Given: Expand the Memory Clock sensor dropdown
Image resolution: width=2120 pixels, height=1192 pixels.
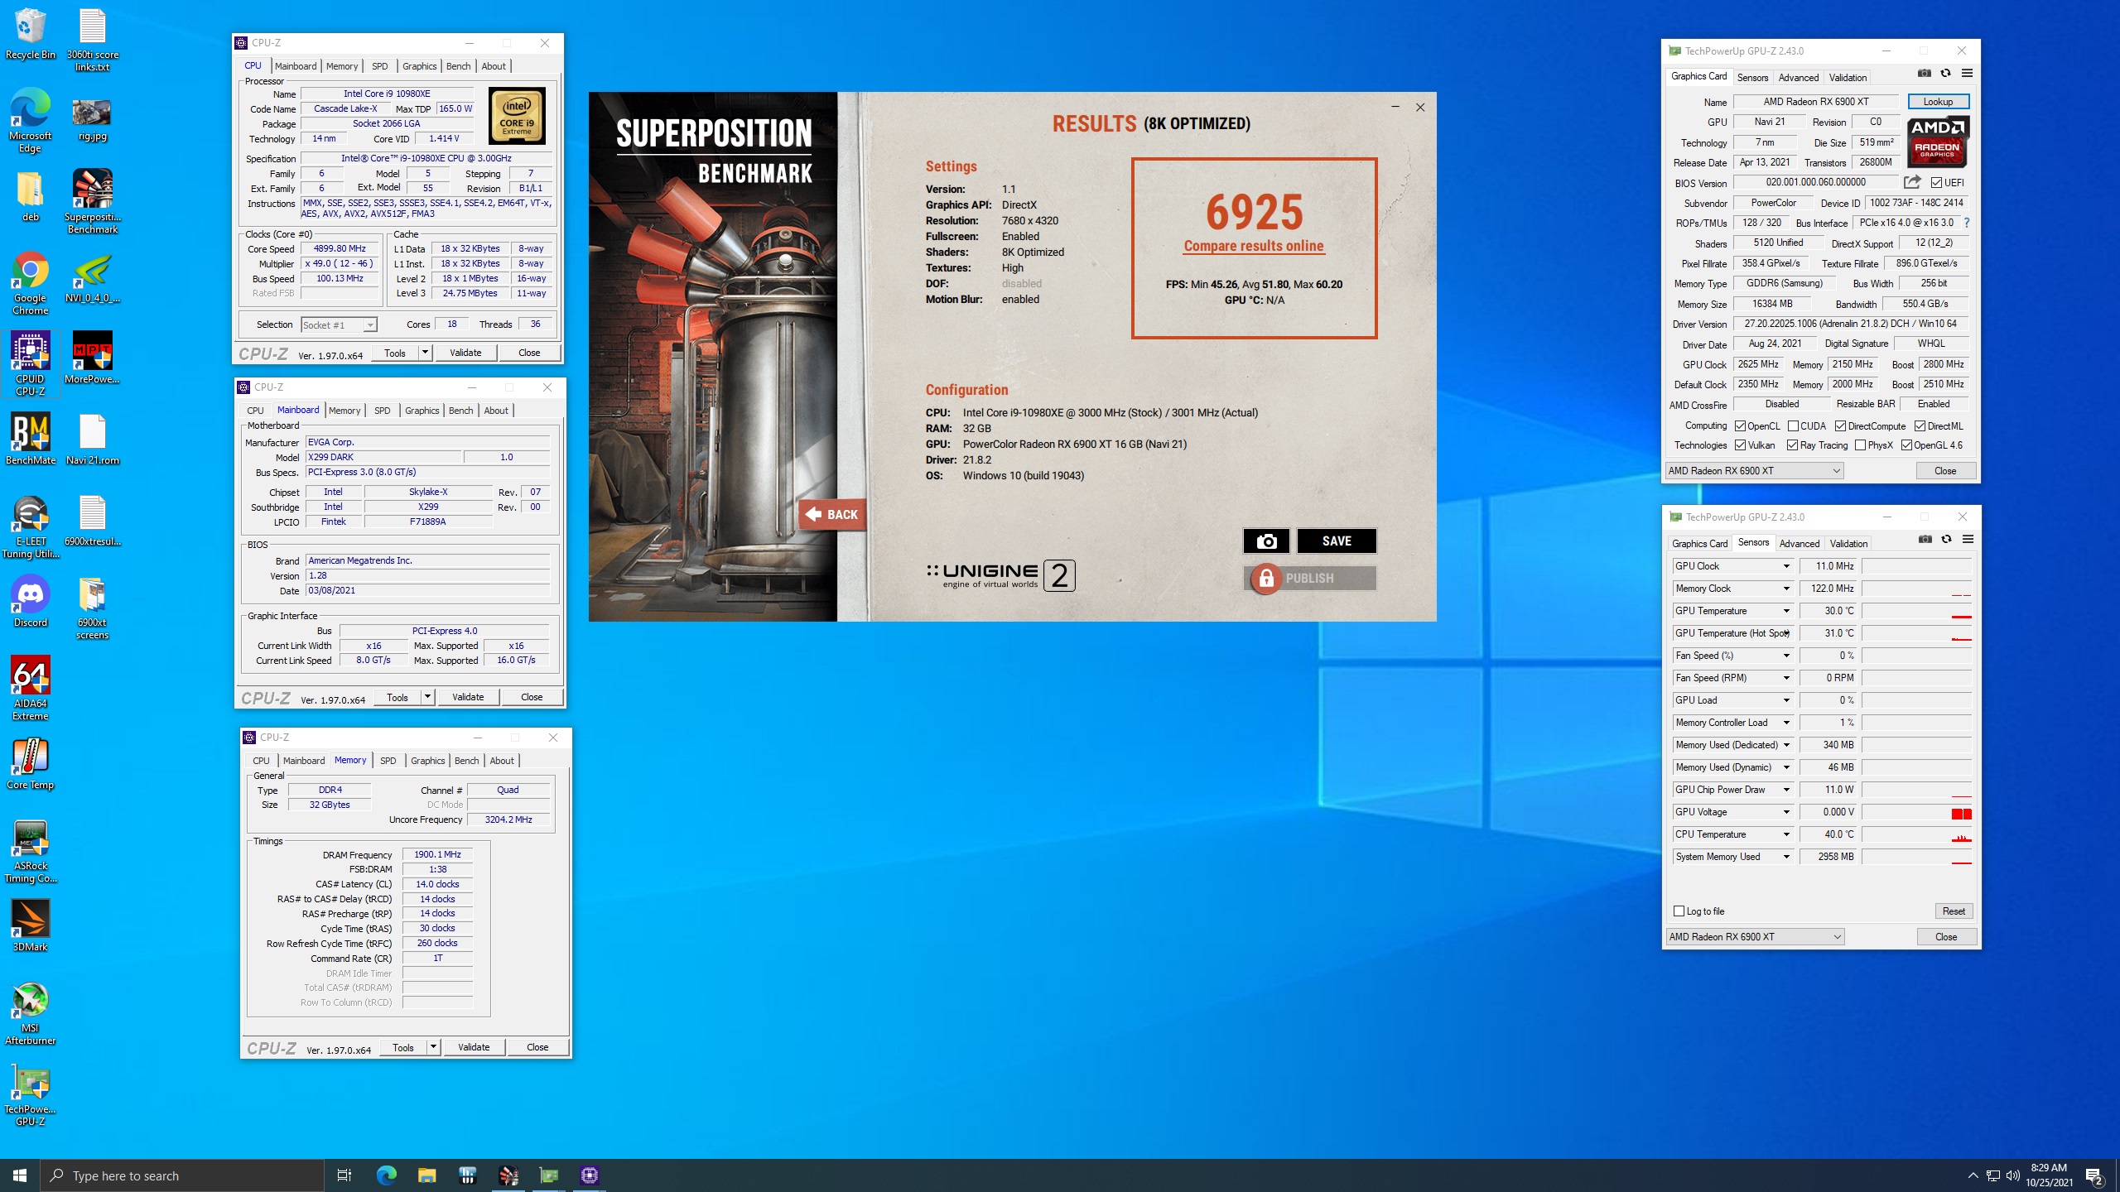Looking at the screenshot, I should pyautogui.click(x=1786, y=589).
